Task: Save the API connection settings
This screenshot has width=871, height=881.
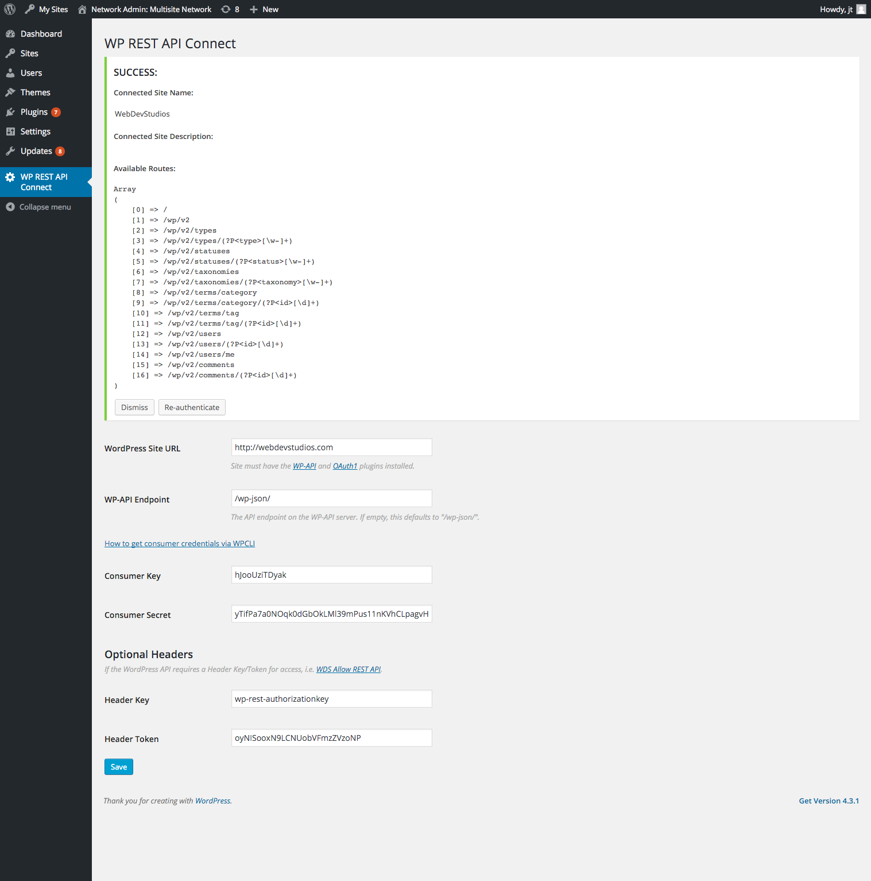Action: tap(119, 767)
